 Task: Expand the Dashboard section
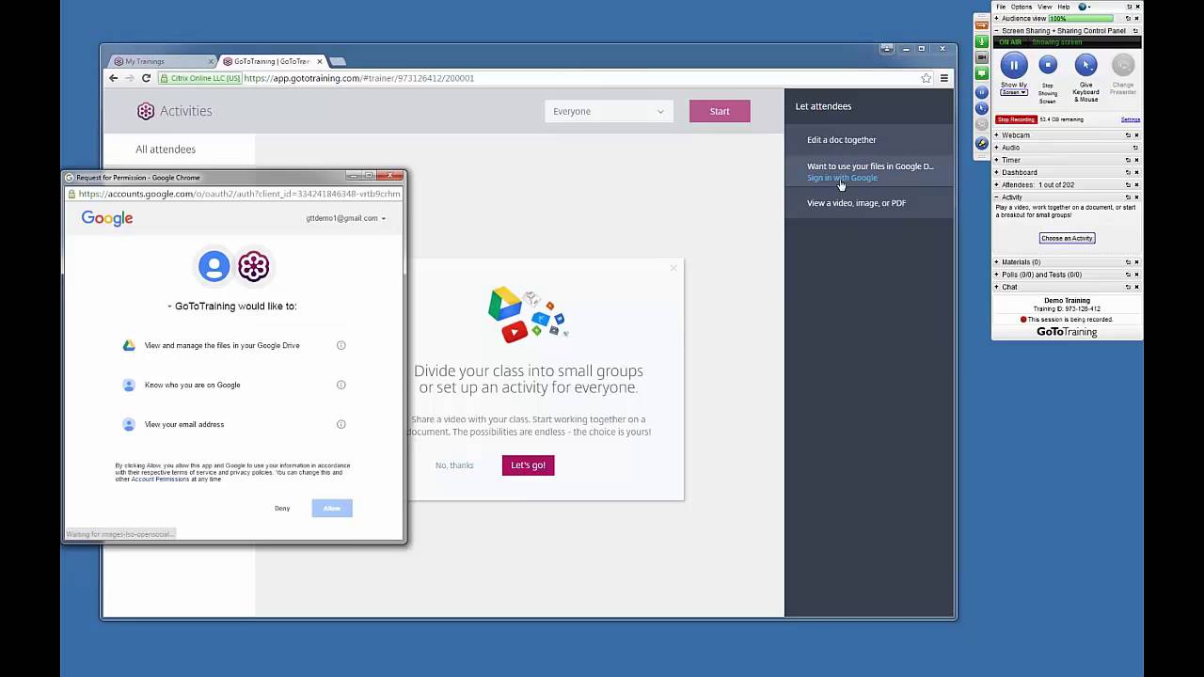997,172
